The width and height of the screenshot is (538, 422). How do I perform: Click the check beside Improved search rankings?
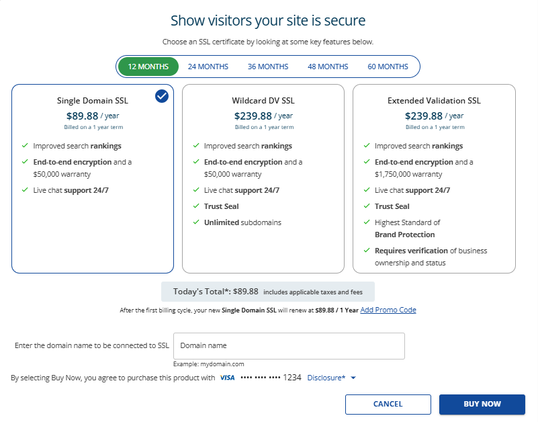tap(25, 146)
